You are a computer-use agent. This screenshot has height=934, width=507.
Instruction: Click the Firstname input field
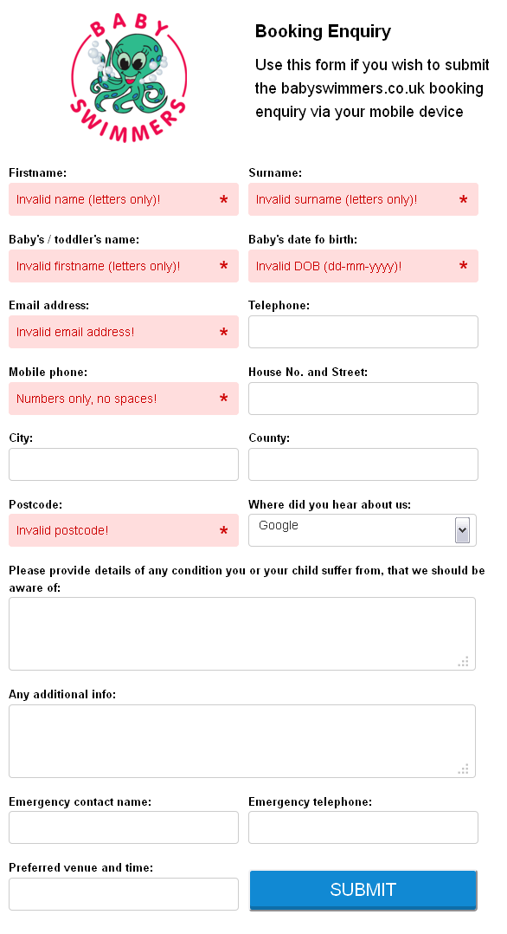[x=124, y=199]
